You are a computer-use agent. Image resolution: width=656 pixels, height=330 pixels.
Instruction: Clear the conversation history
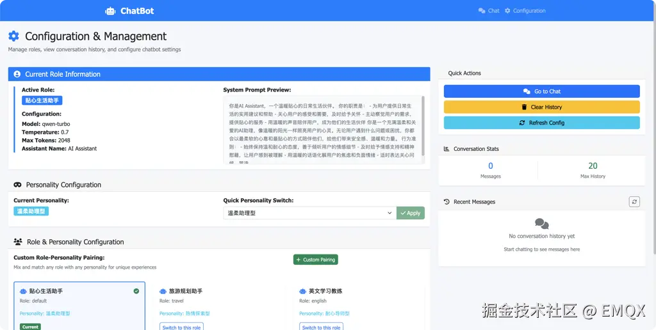tap(542, 107)
